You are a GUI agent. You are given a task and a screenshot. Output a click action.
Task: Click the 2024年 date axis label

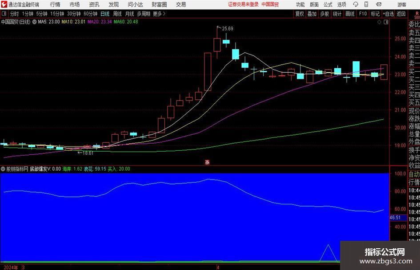(x=11, y=267)
